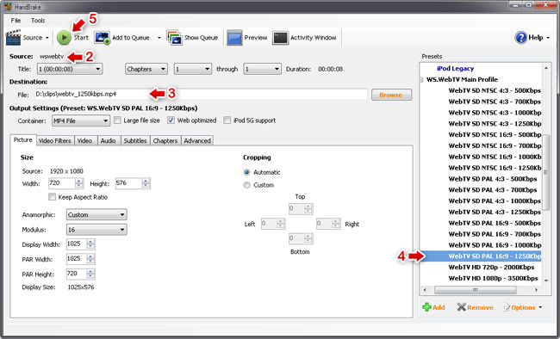Open the Container MP4 File dropdown

coord(81,120)
